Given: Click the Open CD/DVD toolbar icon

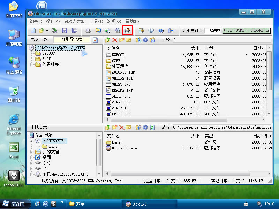Looking at the screenshot, I should [x=55, y=31].
